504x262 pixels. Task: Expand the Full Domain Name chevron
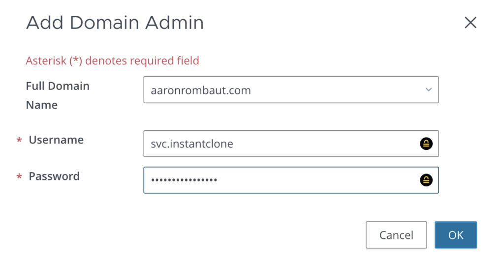[x=429, y=90]
